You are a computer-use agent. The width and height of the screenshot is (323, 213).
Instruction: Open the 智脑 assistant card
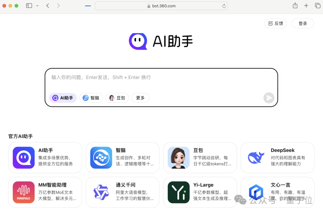(x=101, y=158)
